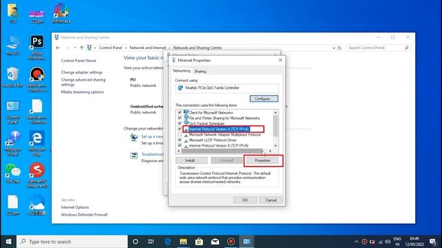Toggle Microsoft LLDP Protocol Driver checkbox
The height and width of the screenshot is (248, 442).
pyautogui.click(x=180, y=140)
